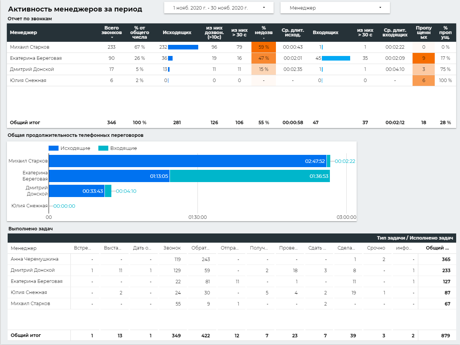Click average outgoing duration 00:00:58
Viewport: 460px width, 345px height.
coord(293,123)
